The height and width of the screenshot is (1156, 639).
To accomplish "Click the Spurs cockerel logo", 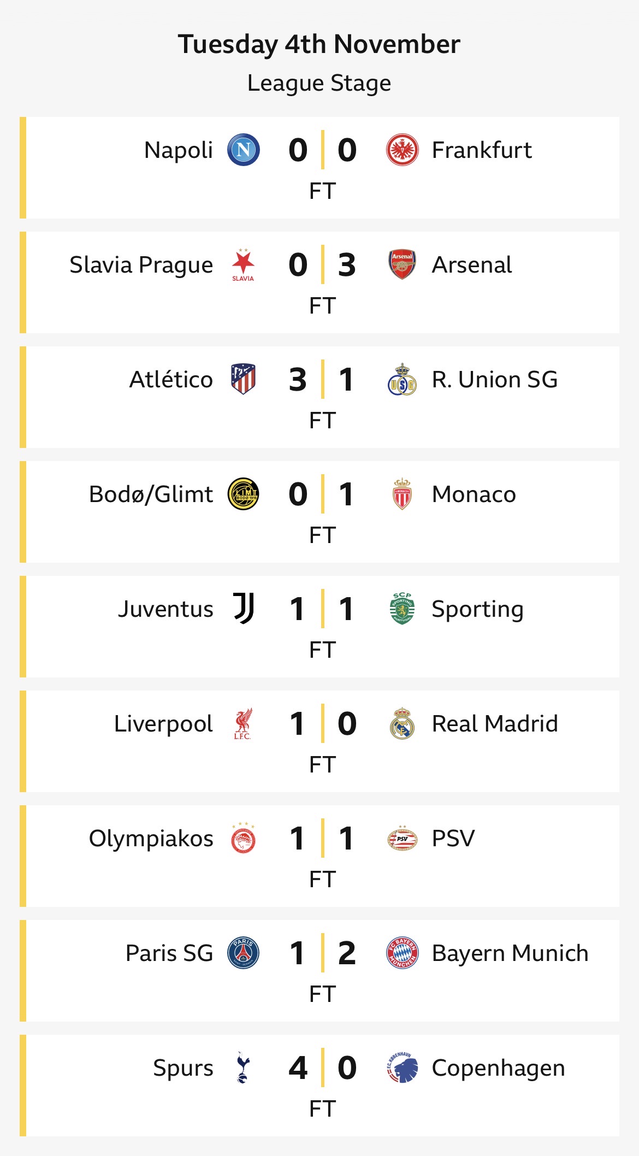I will 243,1067.
